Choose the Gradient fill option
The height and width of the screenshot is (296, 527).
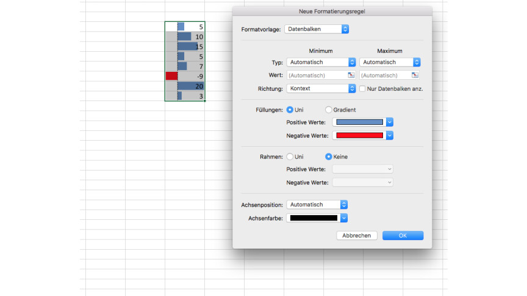(329, 110)
